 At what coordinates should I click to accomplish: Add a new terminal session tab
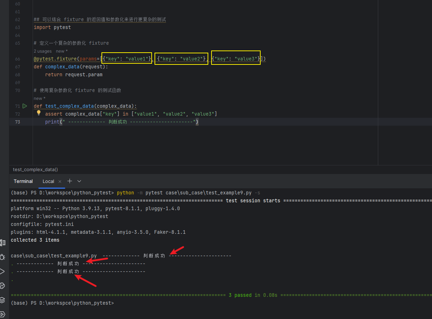[x=70, y=181]
